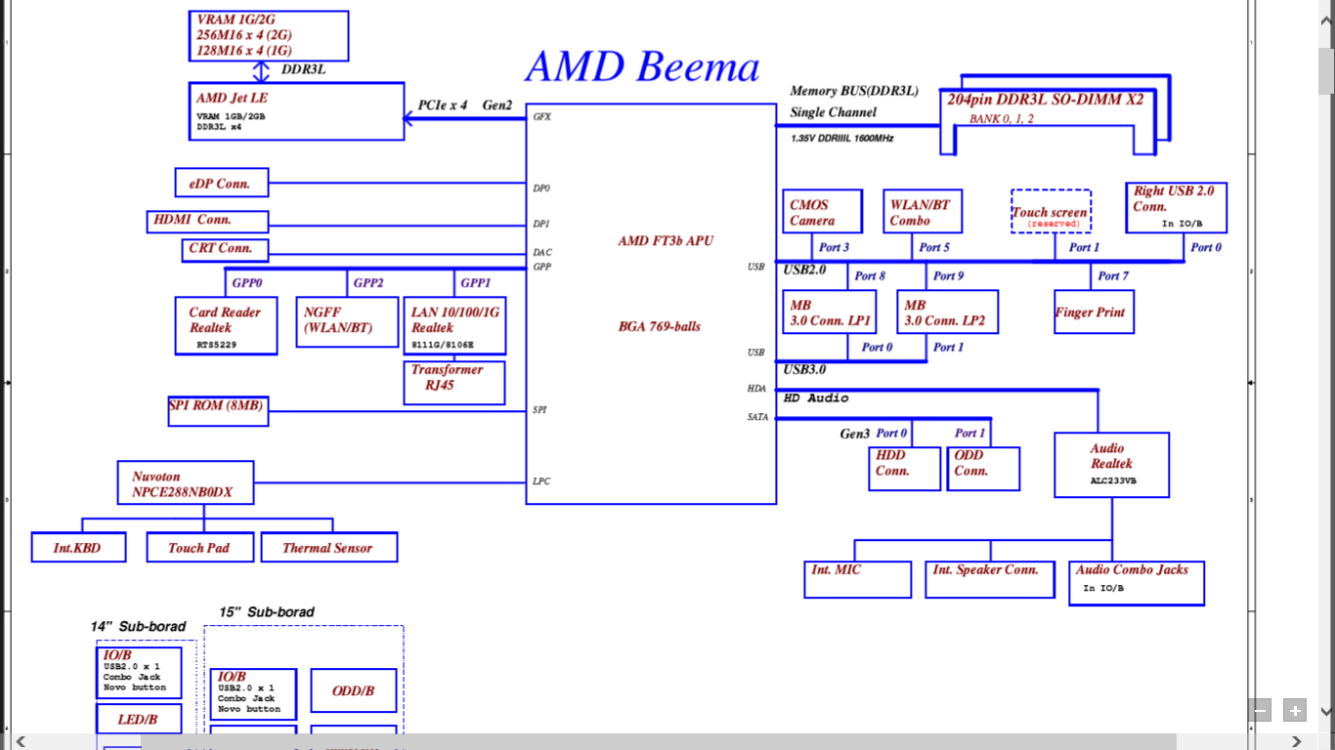This screenshot has height=750, width=1335.
Task: Select the AMD Jet LE block
Action: pyautogui.click(x=296, y=111)
